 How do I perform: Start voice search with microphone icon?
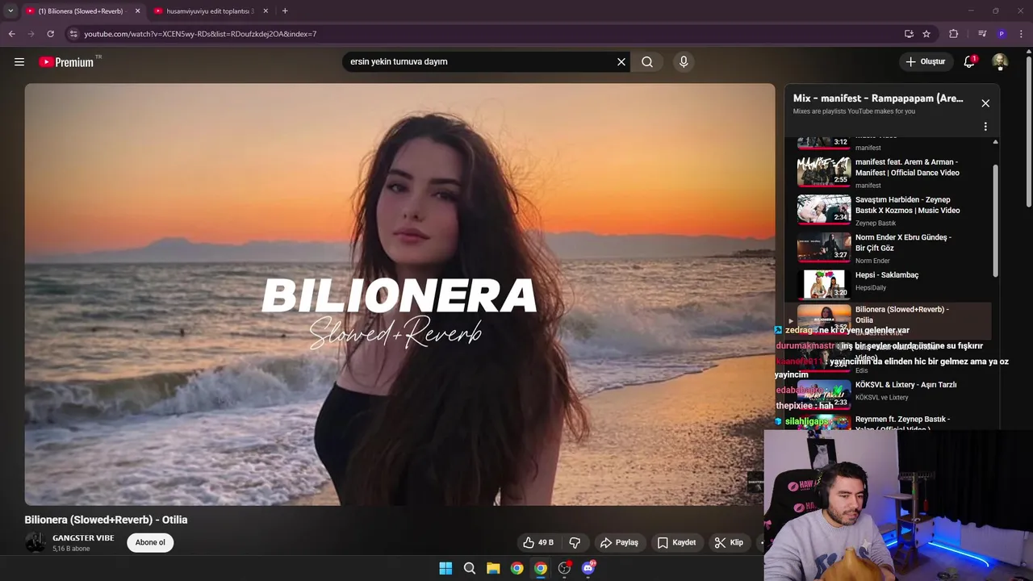684,61
